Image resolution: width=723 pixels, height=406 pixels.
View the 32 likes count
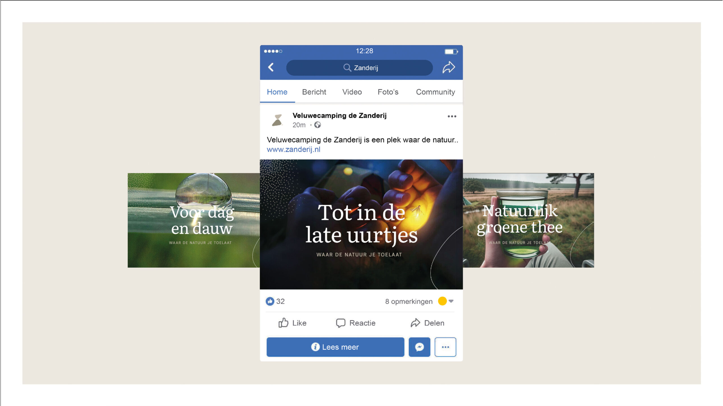[x=280, y=301]
